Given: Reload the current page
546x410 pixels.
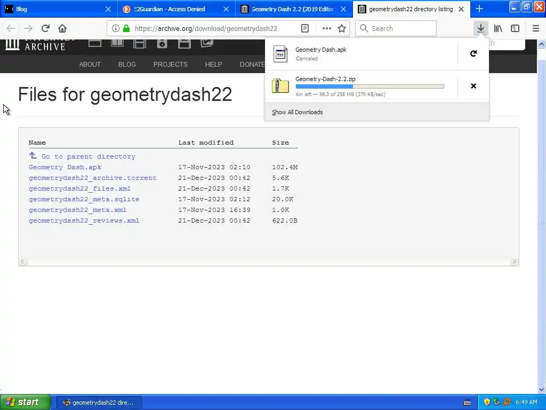Looking at the screenshot, I should click(x=45, y=28).
